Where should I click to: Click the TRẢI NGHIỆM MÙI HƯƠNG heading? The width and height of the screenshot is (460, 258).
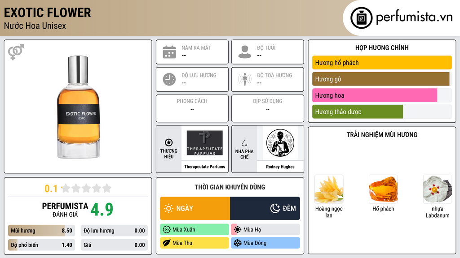[382, 135]
